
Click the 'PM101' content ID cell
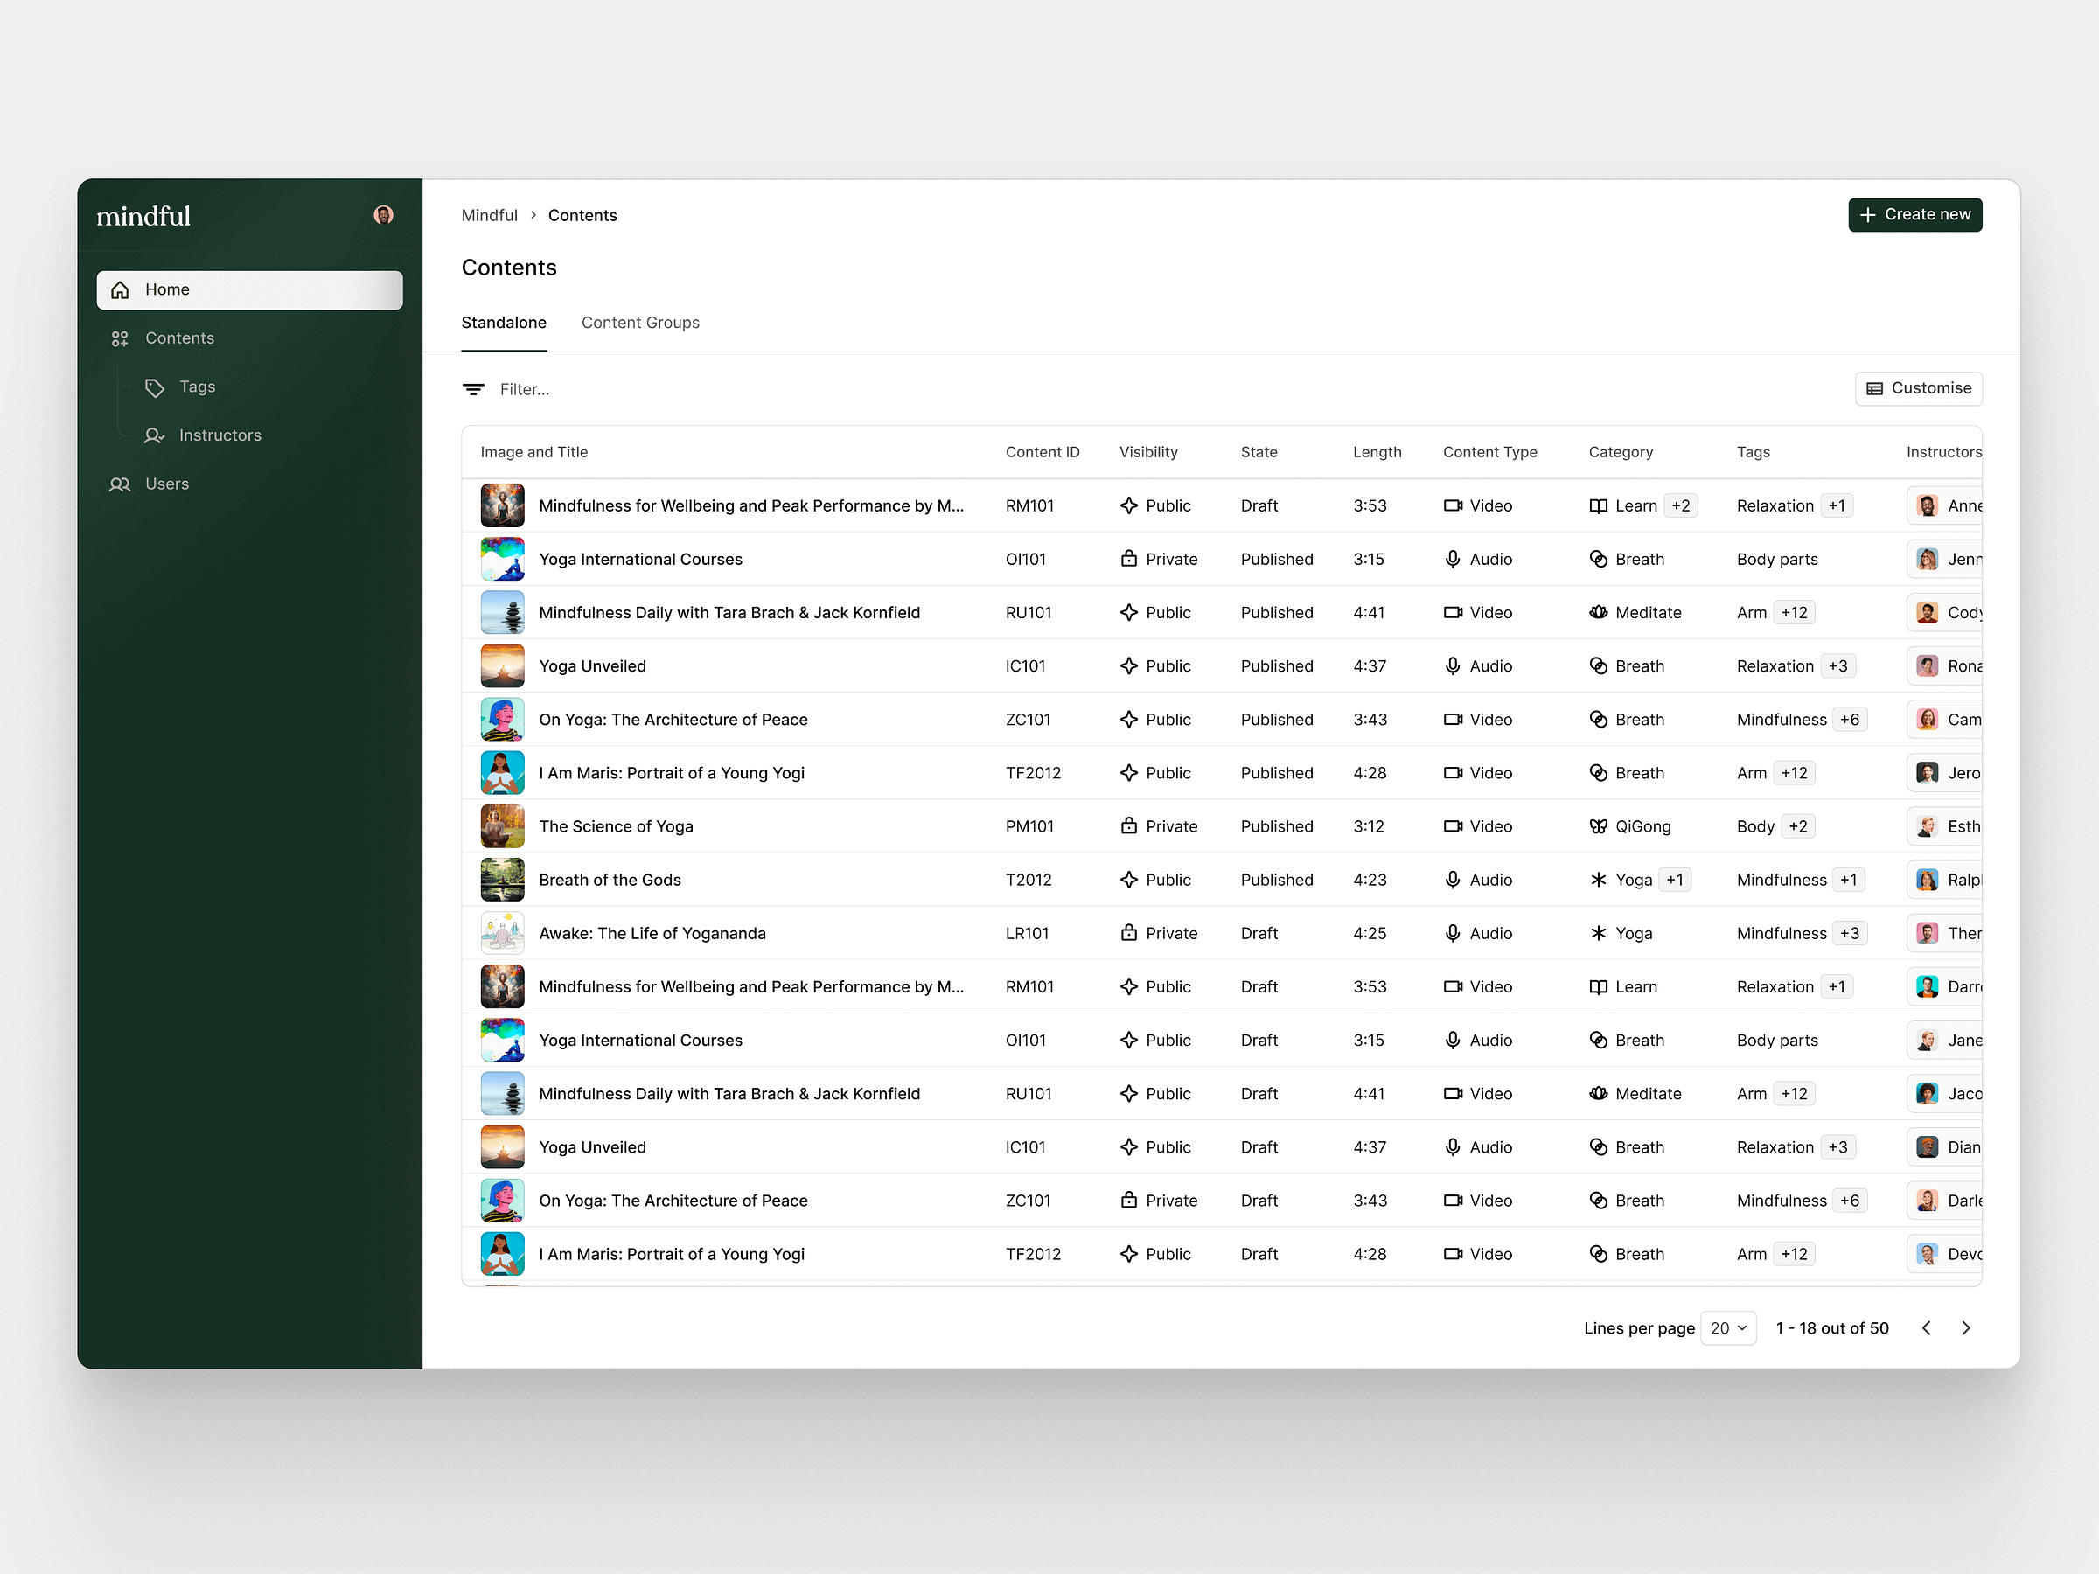(1029, 826)
